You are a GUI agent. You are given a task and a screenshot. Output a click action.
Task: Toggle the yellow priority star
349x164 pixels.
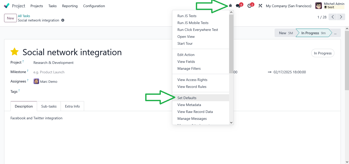coord(15,52)
